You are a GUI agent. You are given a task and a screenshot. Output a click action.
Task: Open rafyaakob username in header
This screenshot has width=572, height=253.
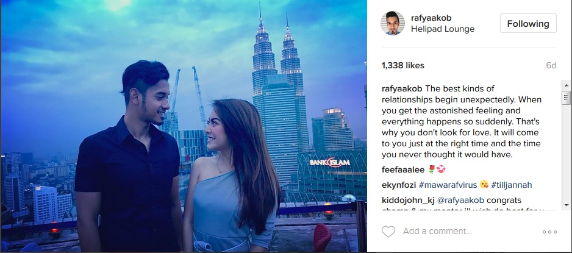pos(431,18)
